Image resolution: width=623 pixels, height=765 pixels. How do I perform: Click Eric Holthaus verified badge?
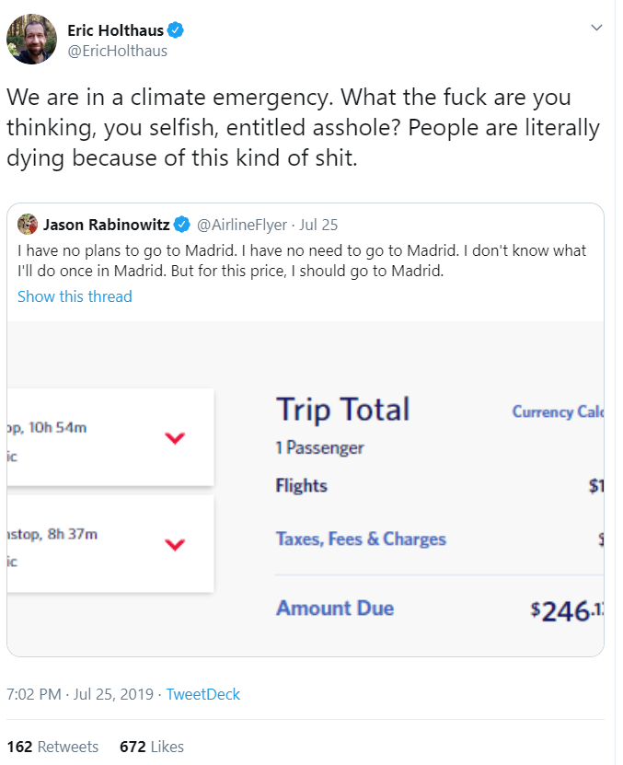coord(175,30)
